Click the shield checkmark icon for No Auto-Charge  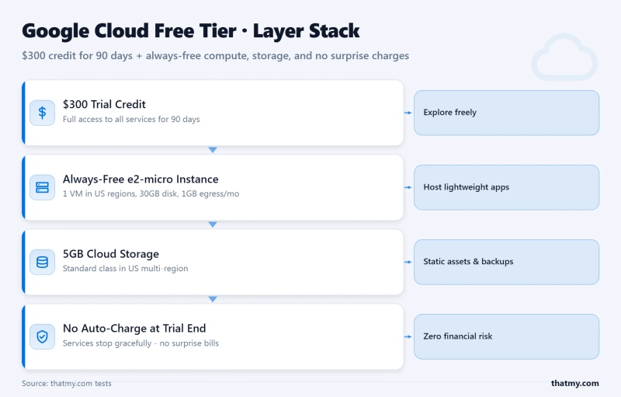[x=43, y=336]
